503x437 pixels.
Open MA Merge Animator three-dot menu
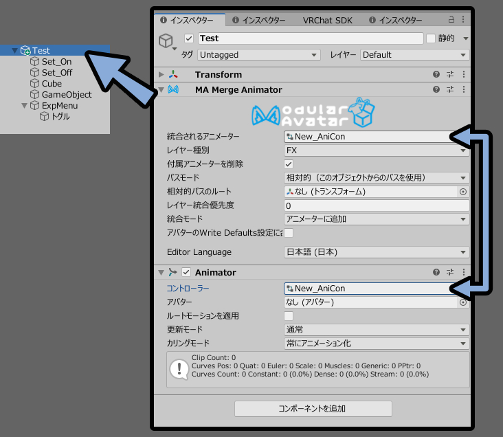point(464,89)
